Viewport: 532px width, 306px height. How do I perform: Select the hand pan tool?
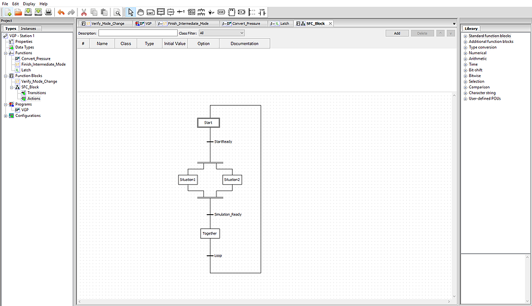pos(141,12)
